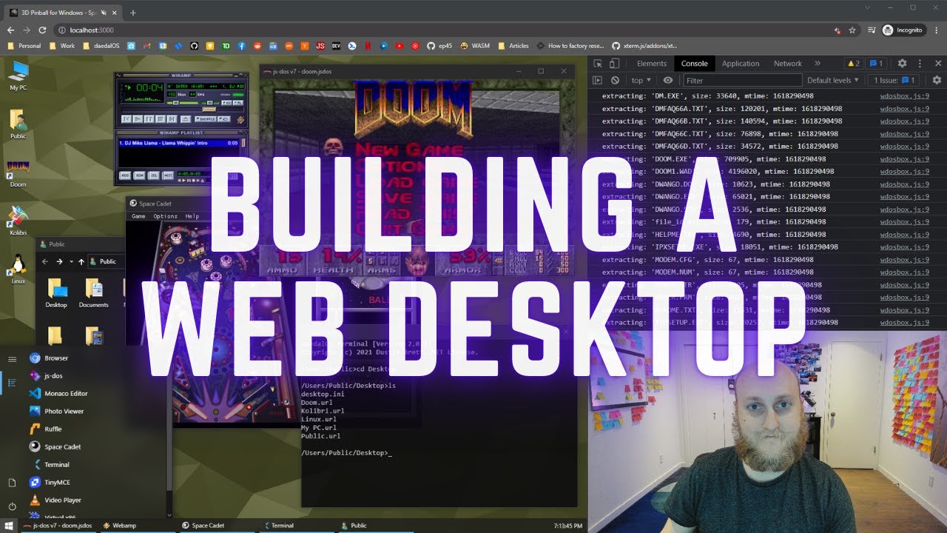Expand recent locations dropdown in explorer
The width and height of the screenshot is (947, 533).
coord(71,261)
